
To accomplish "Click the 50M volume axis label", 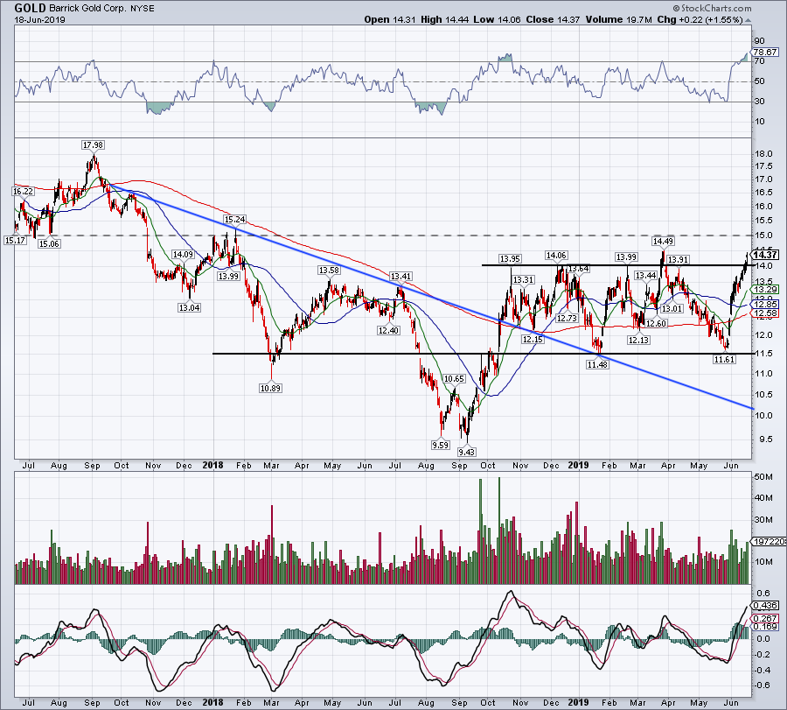I will point(763,477).
